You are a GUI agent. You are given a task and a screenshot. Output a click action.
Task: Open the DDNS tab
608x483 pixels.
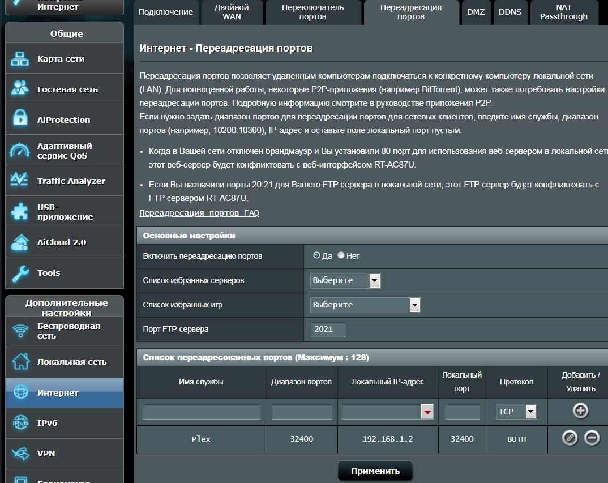pyautogui.click(x=509, y=12)
